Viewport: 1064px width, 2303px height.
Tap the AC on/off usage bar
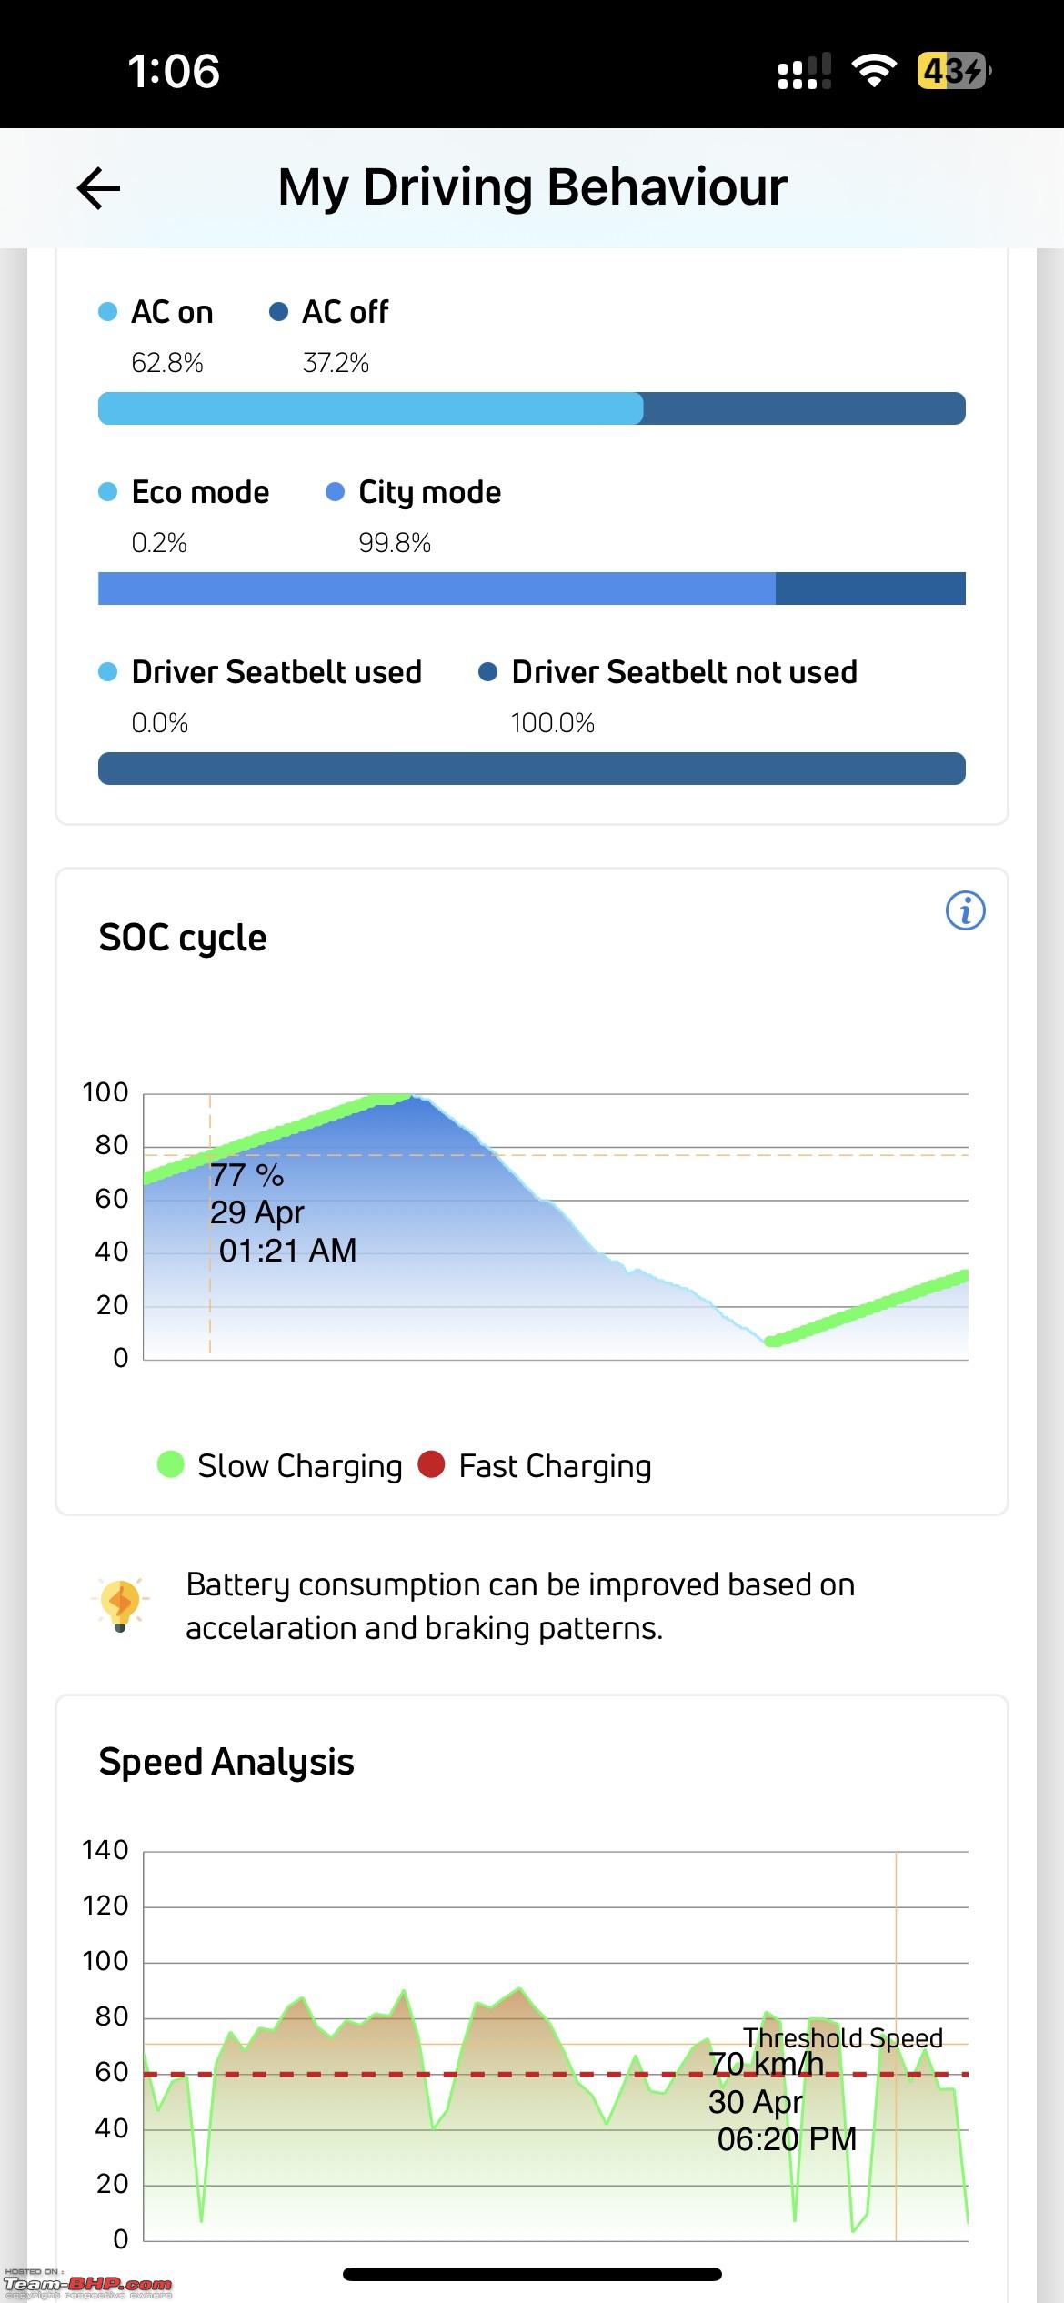coord(532,408)
